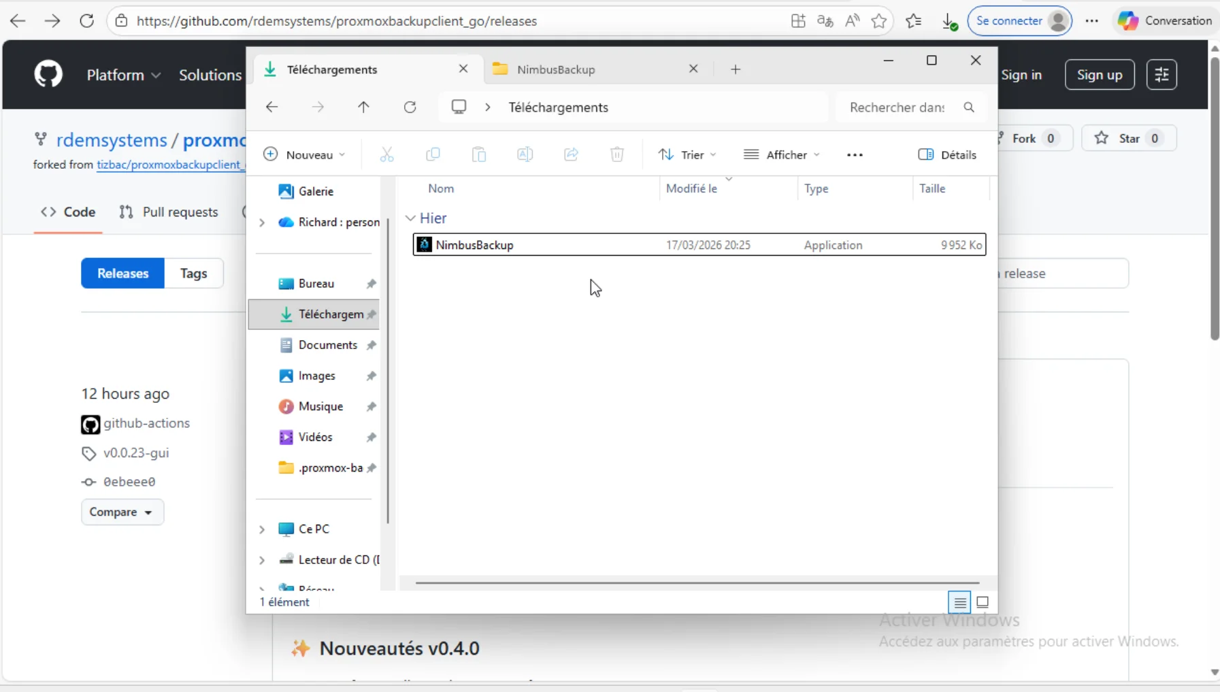Open Edge downloads via toolbar icon

(x=950, y=20)
